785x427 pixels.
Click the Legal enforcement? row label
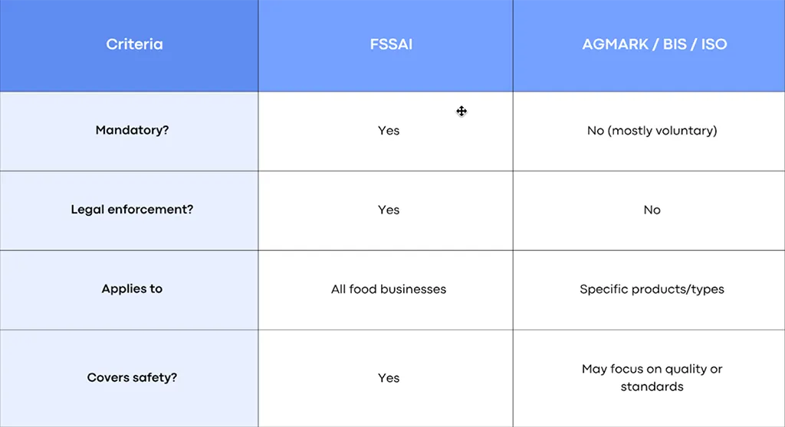click(x=132, y=210)
